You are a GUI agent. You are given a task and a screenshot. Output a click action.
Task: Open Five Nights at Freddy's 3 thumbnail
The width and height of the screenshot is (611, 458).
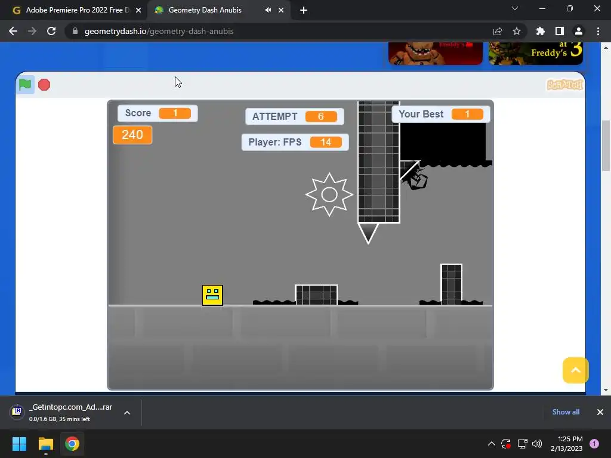(x=536, y=53)
